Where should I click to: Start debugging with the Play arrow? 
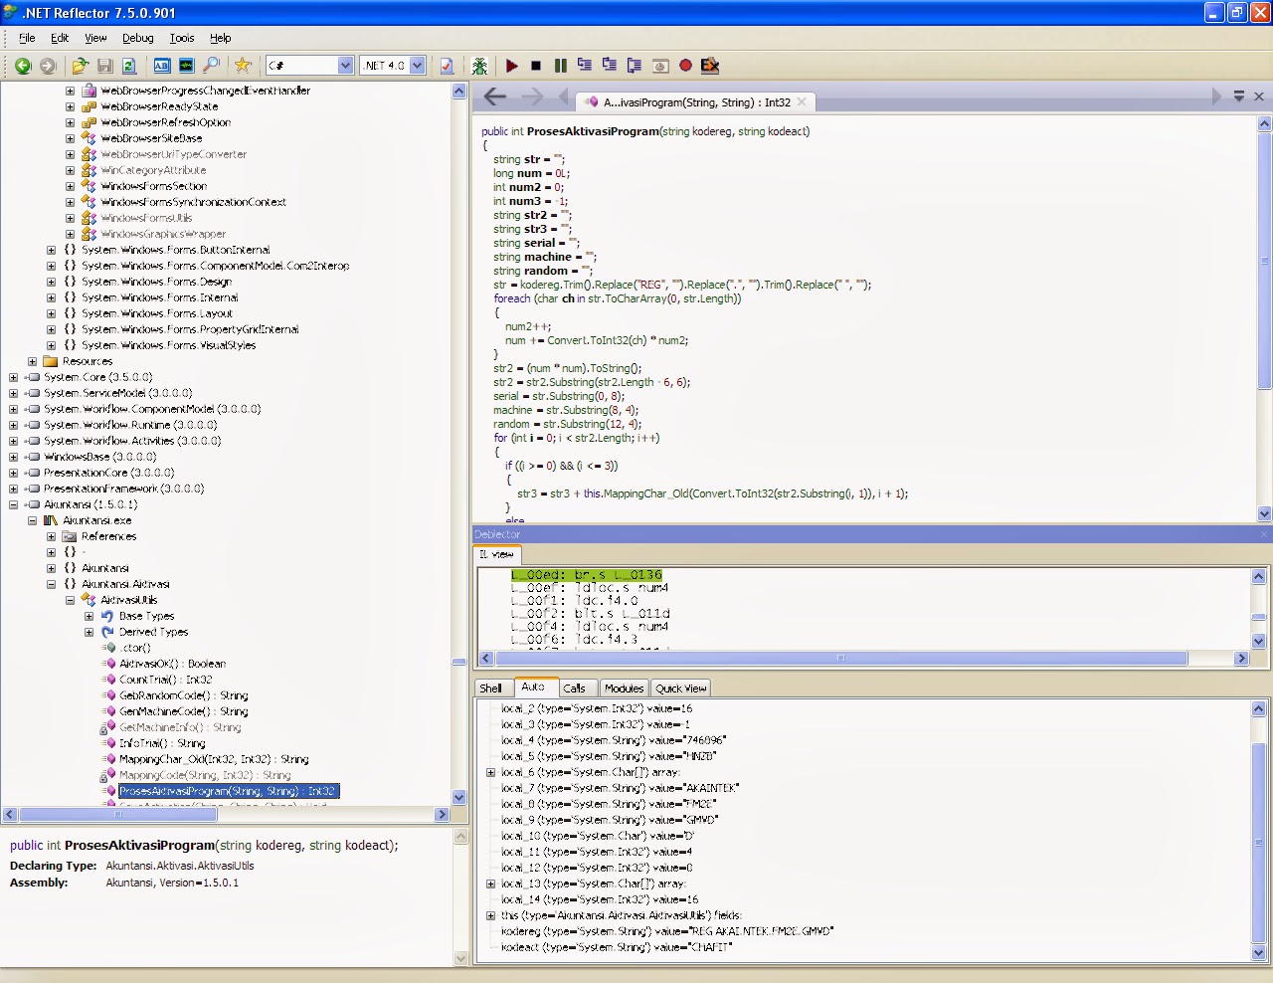(511, 66)
